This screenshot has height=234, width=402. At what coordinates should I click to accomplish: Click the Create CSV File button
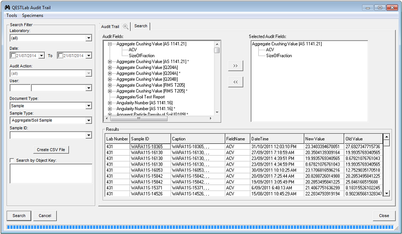pos(51,150)
